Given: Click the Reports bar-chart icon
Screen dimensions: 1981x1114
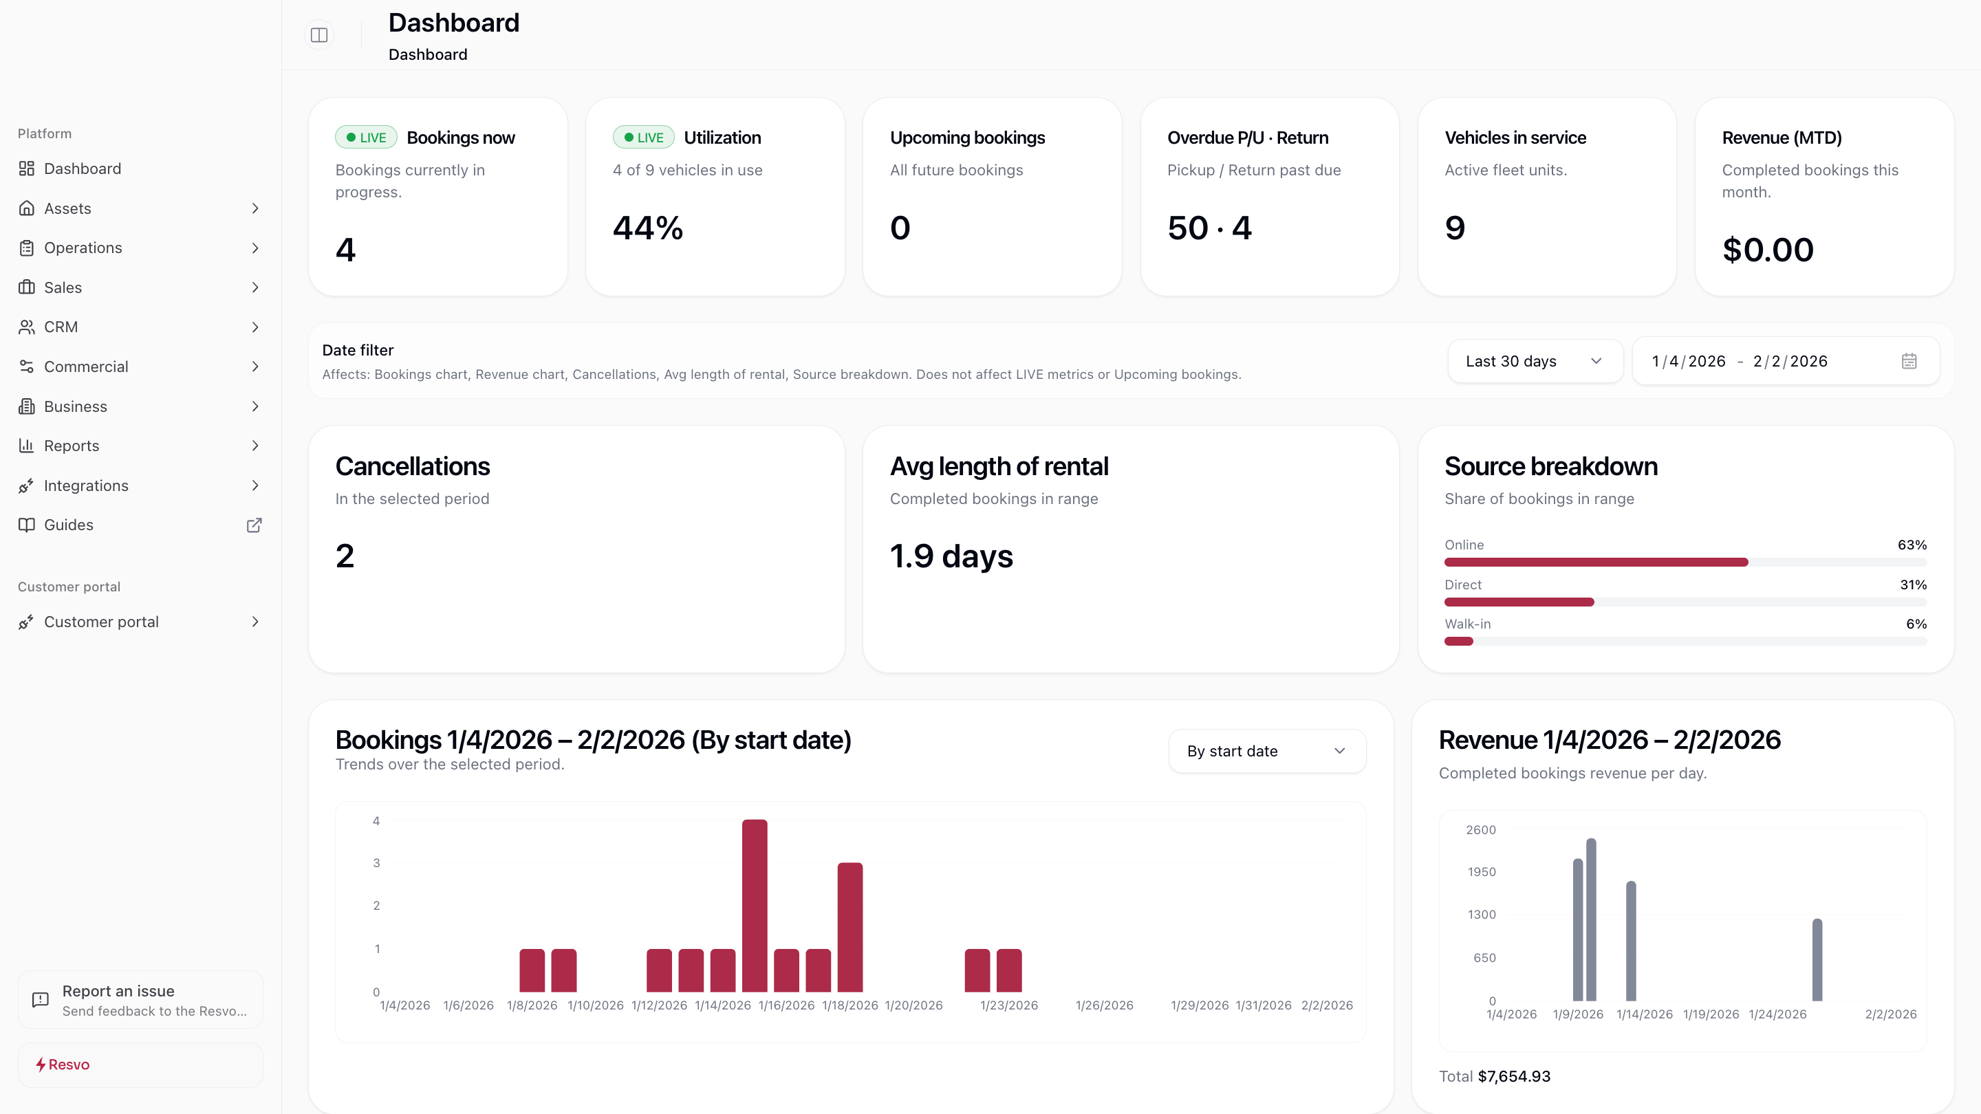Looking at the screenshot, I should pos(27,445).
